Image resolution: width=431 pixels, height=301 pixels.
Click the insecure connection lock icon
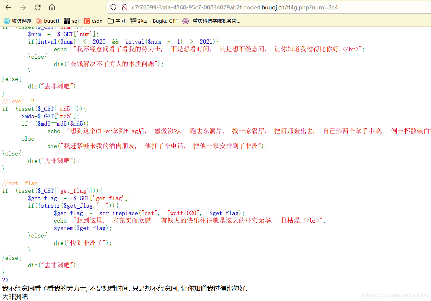click(124, 7)
